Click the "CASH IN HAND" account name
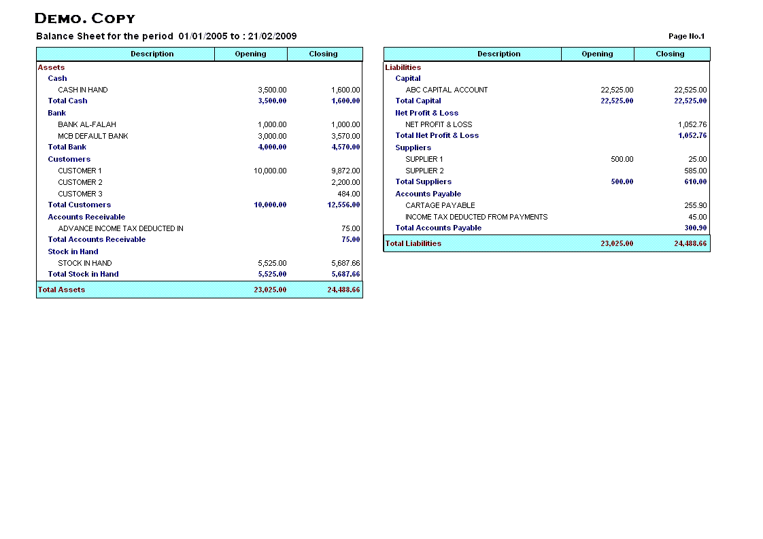Image resolution: width=763 pixels, height=539 pixels. coord(83,90)
